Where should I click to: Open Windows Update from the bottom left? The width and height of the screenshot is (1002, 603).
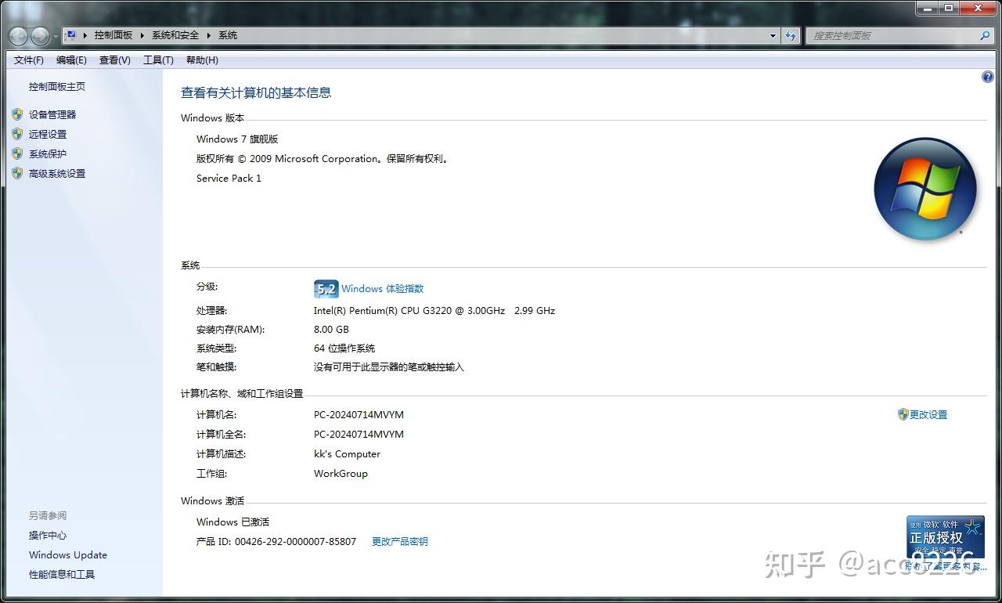click(67, 554)
